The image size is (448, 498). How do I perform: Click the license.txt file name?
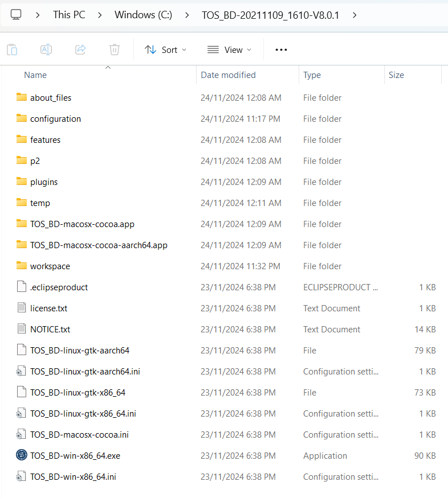pos(48,308)
